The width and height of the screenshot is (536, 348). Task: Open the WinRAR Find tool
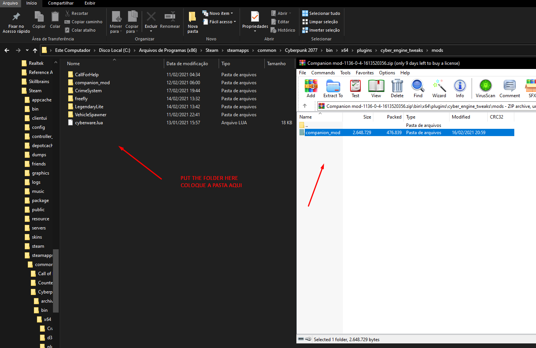coord(418,88)
